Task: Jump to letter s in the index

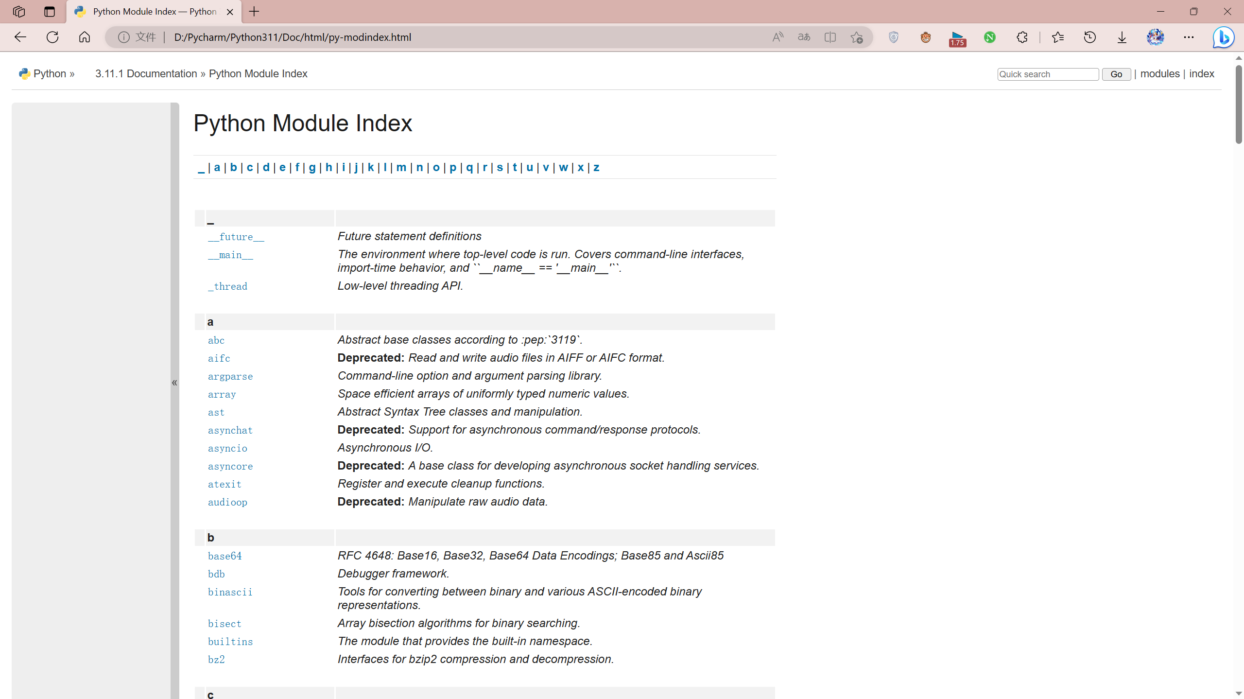Action: point(500,167)
